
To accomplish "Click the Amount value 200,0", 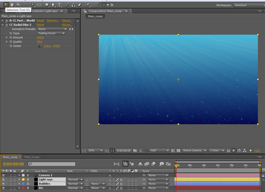I will tap(40, 38).
